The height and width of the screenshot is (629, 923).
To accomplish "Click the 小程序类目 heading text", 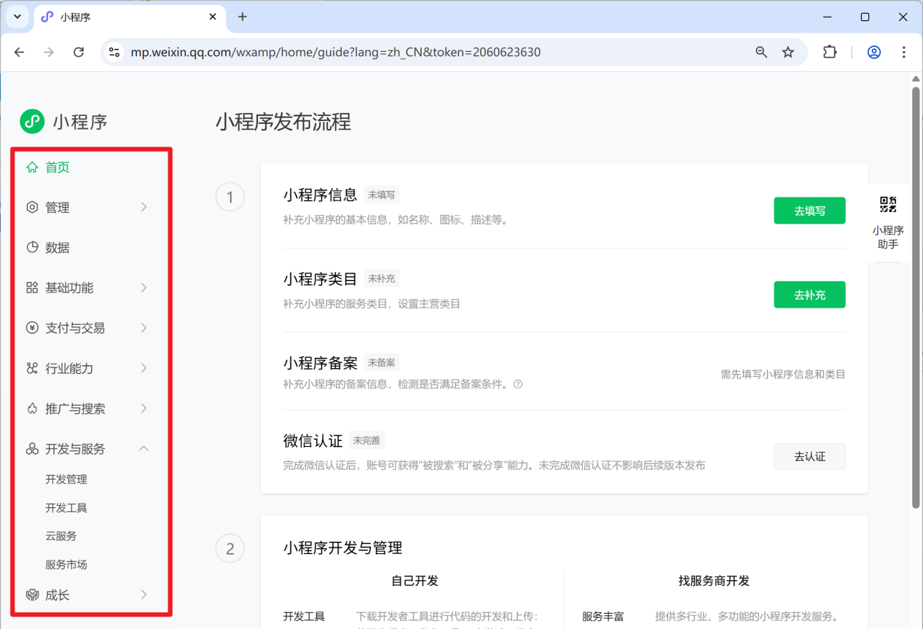I will pos(321,278).
